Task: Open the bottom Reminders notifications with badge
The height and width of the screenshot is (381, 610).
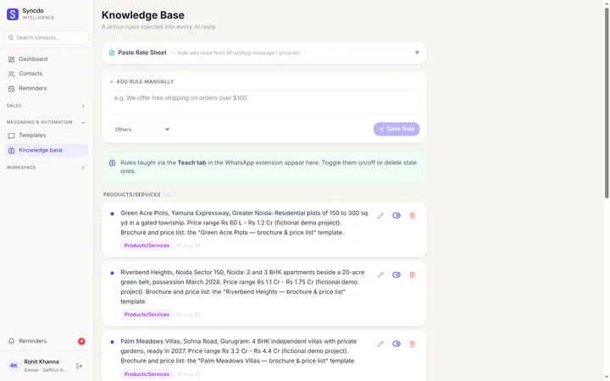Action: (x=46, y=341)
